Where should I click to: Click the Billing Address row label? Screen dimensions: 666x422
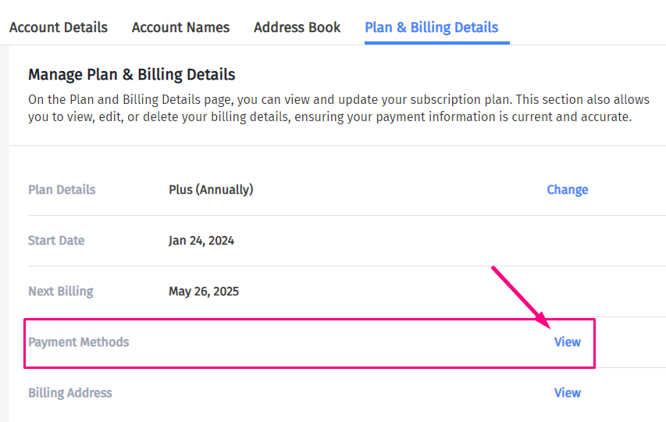coord(70,393)
